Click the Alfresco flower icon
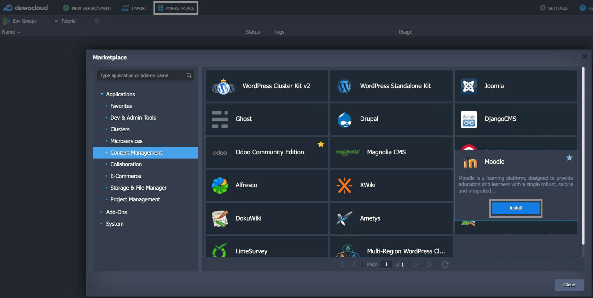 coord(220,185)
